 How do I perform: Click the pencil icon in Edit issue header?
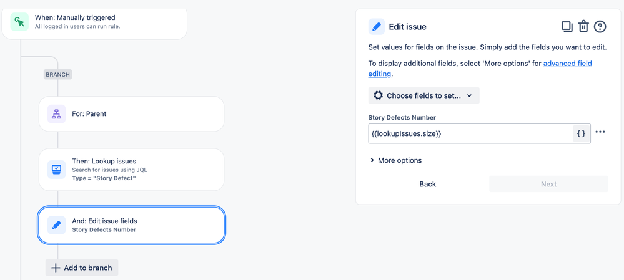point(377,27)
